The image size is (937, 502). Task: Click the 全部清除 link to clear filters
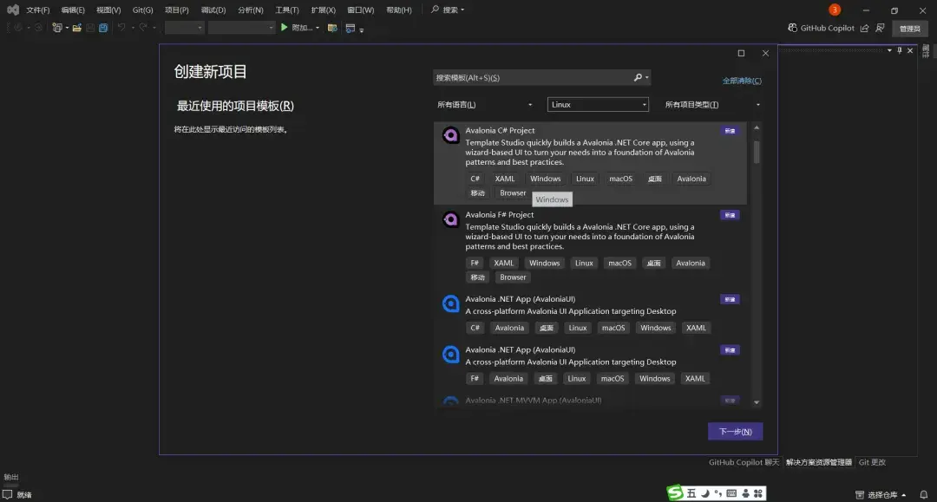[x=742, y=79]
